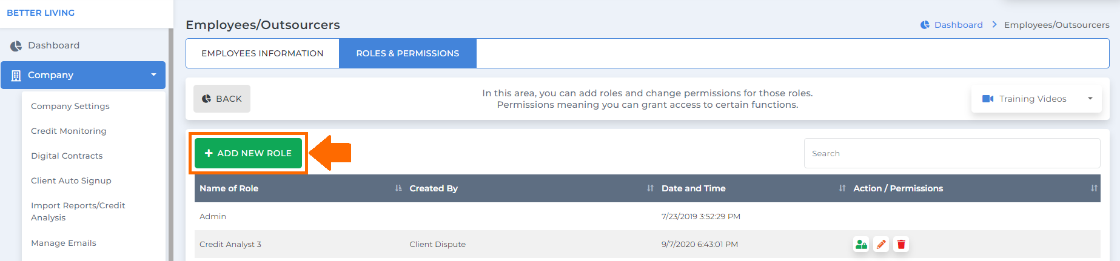Collapse the Company menu caret
1120x261 pixels.
click(153, 75)
